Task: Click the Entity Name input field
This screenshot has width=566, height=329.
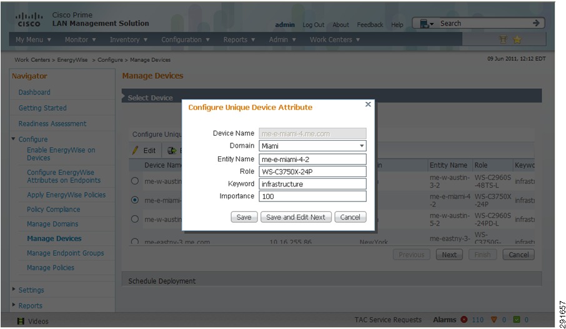Action: coord(312,159)
